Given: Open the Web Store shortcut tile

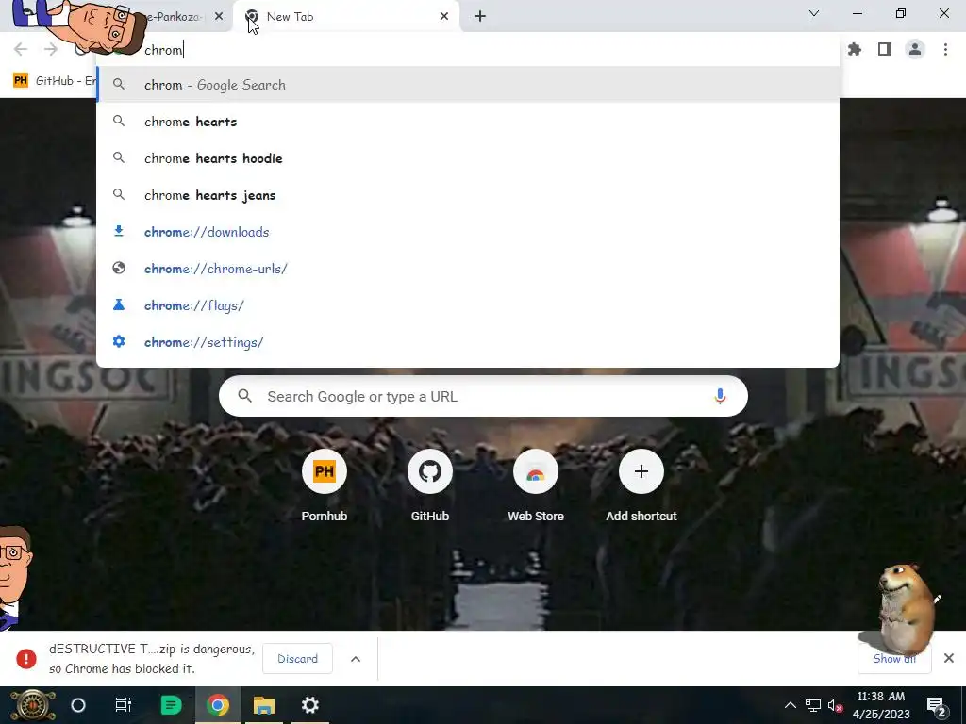Looking at the screenshot, I should click(536, 486).
